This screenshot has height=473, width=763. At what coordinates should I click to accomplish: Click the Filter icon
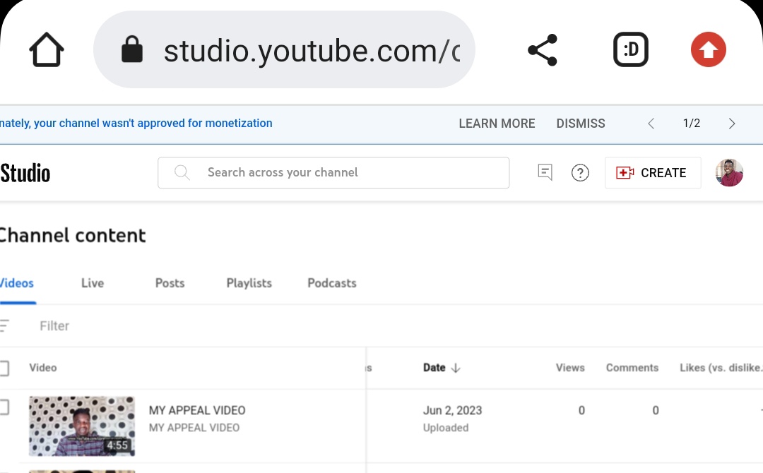click(4, 325)
